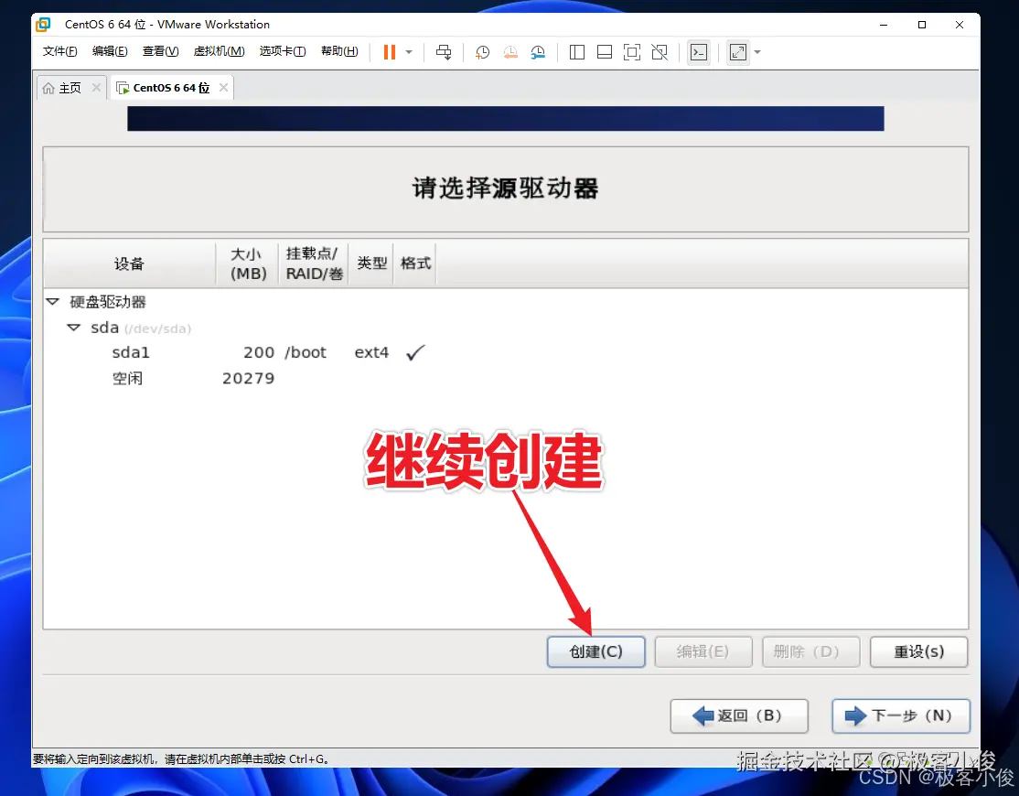Select the sda1 partition row

[x=506, y=352]
